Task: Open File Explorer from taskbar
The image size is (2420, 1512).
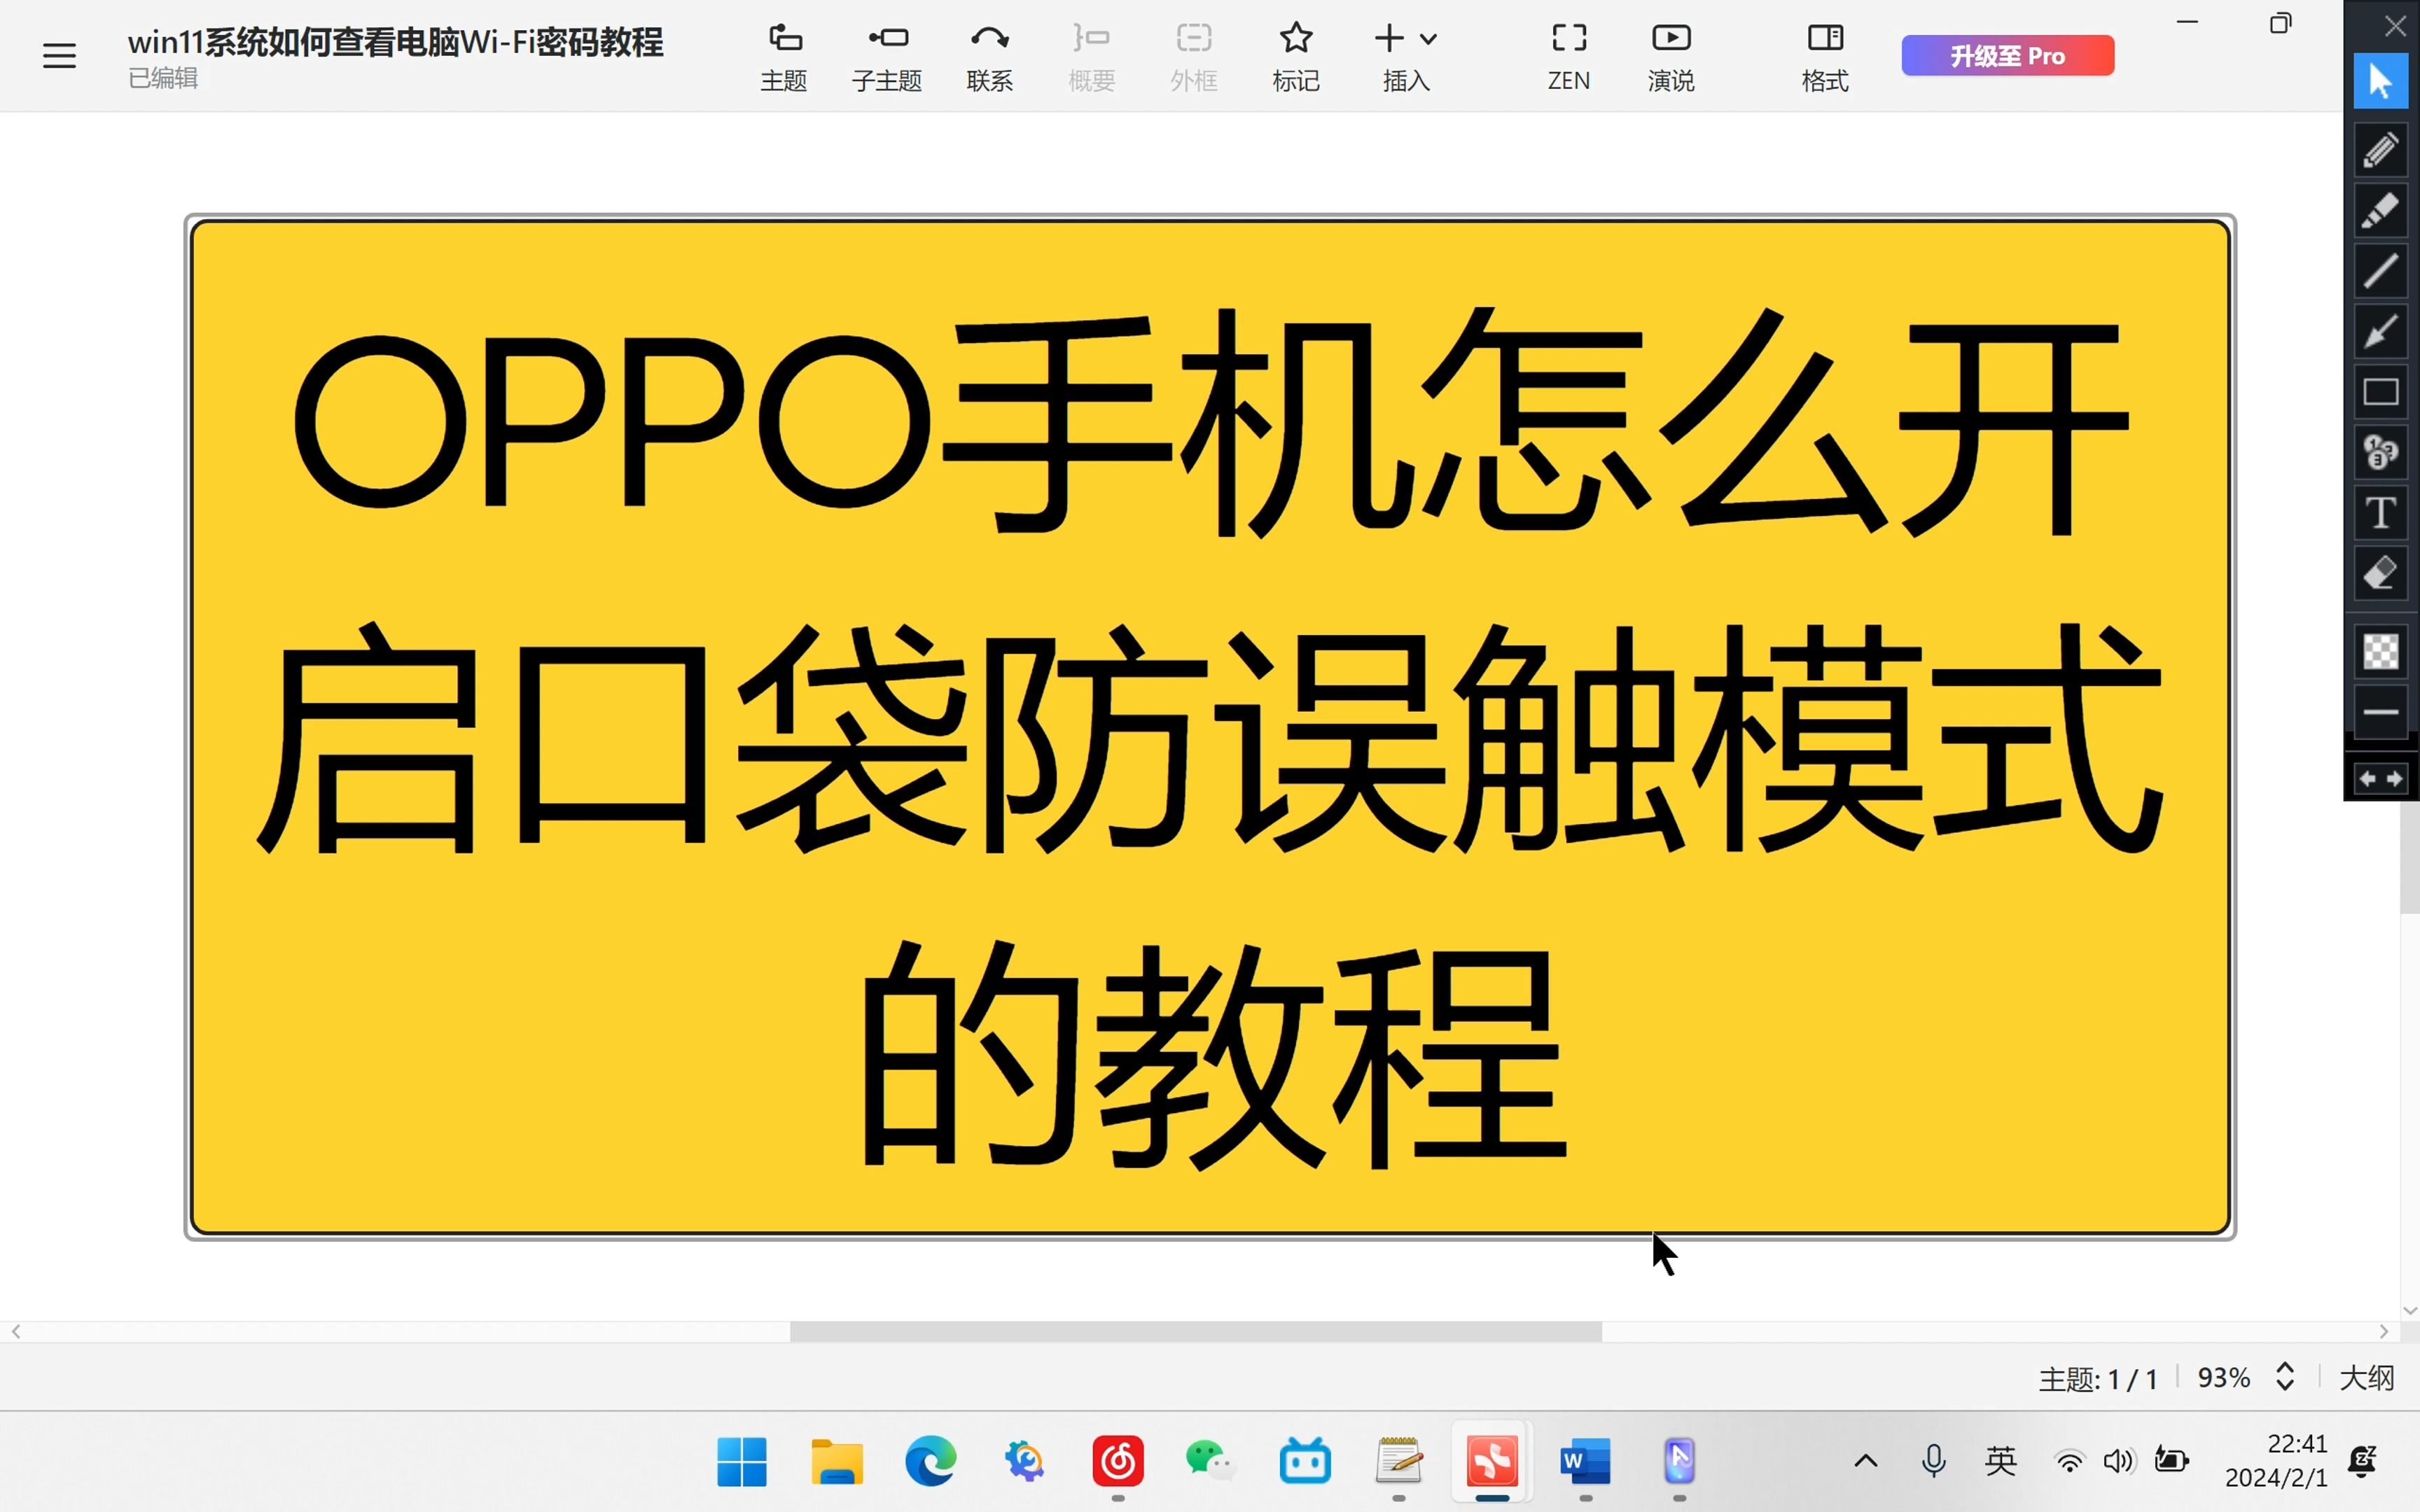Action: tap(836, 1462)
